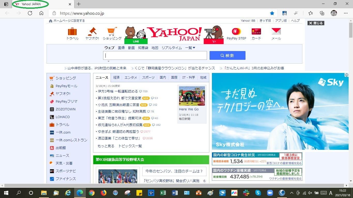Close the side ad with 閉じる button

point(316,23)
